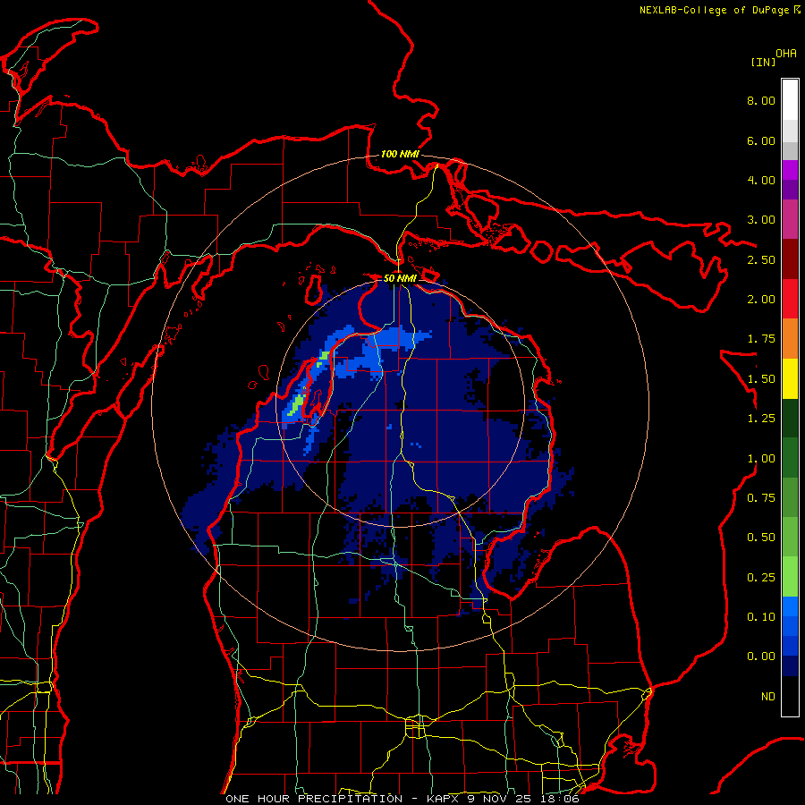Click the 1.00 legend value

761,458
